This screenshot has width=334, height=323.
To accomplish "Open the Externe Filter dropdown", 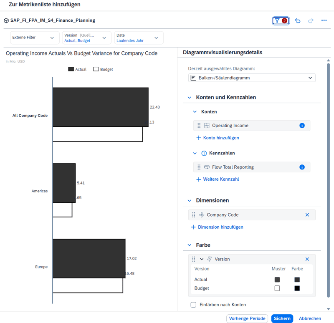I will (x=52, y=38).
